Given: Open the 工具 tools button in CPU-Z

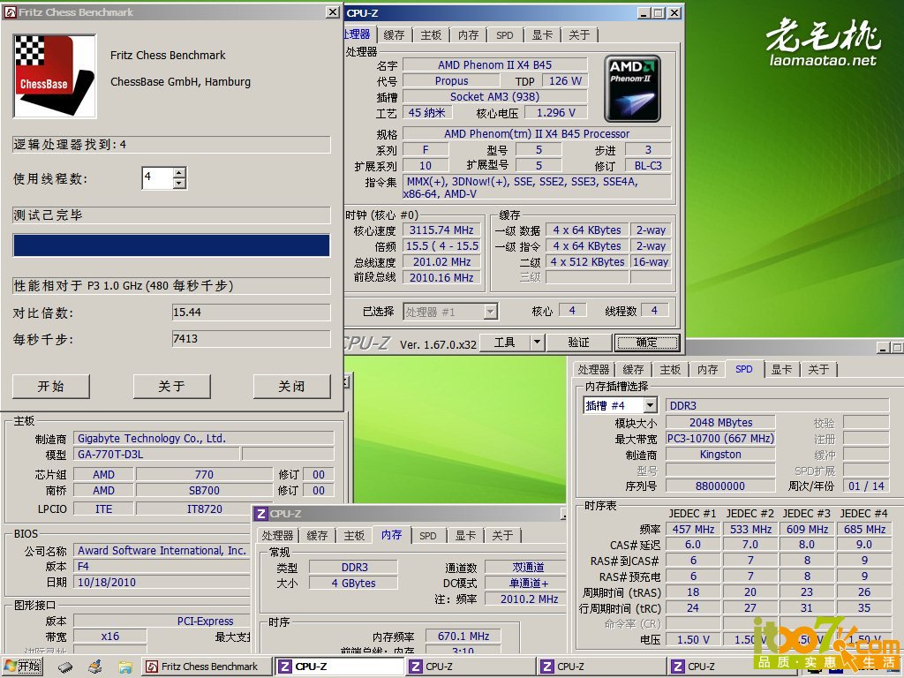Looking at the screenshot, I should tap(504, 343).
